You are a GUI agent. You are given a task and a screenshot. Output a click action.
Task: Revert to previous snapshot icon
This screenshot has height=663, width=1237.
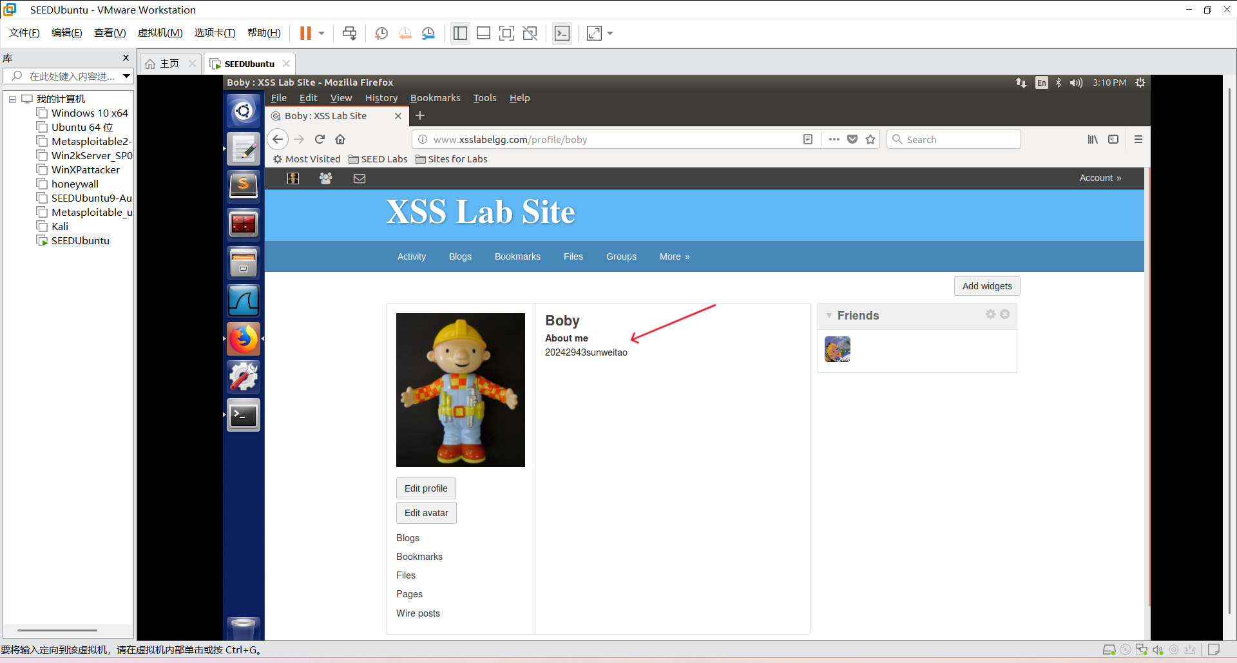[x=405, y=34]
